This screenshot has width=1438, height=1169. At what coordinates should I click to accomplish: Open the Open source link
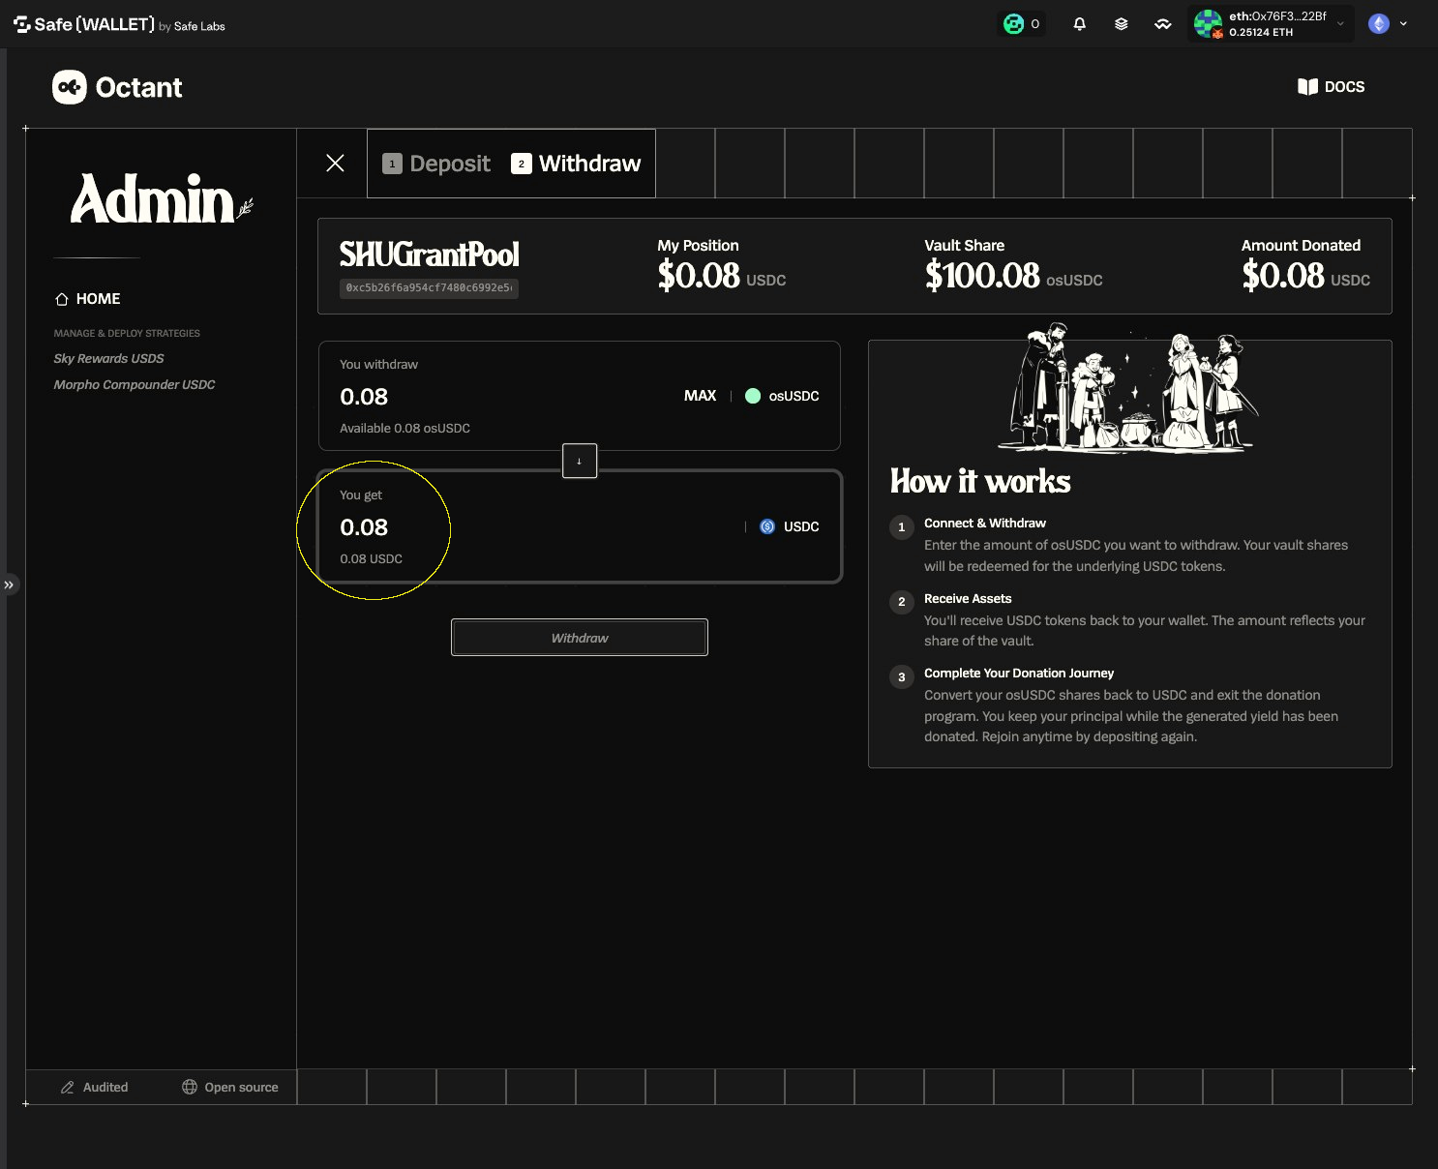[230, 1087]
